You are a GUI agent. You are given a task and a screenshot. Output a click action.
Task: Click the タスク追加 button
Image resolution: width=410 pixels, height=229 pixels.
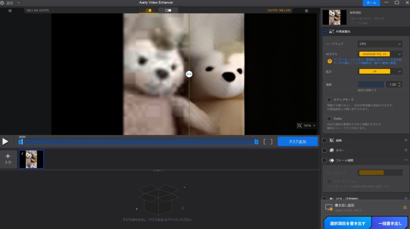tap(298, 142)
